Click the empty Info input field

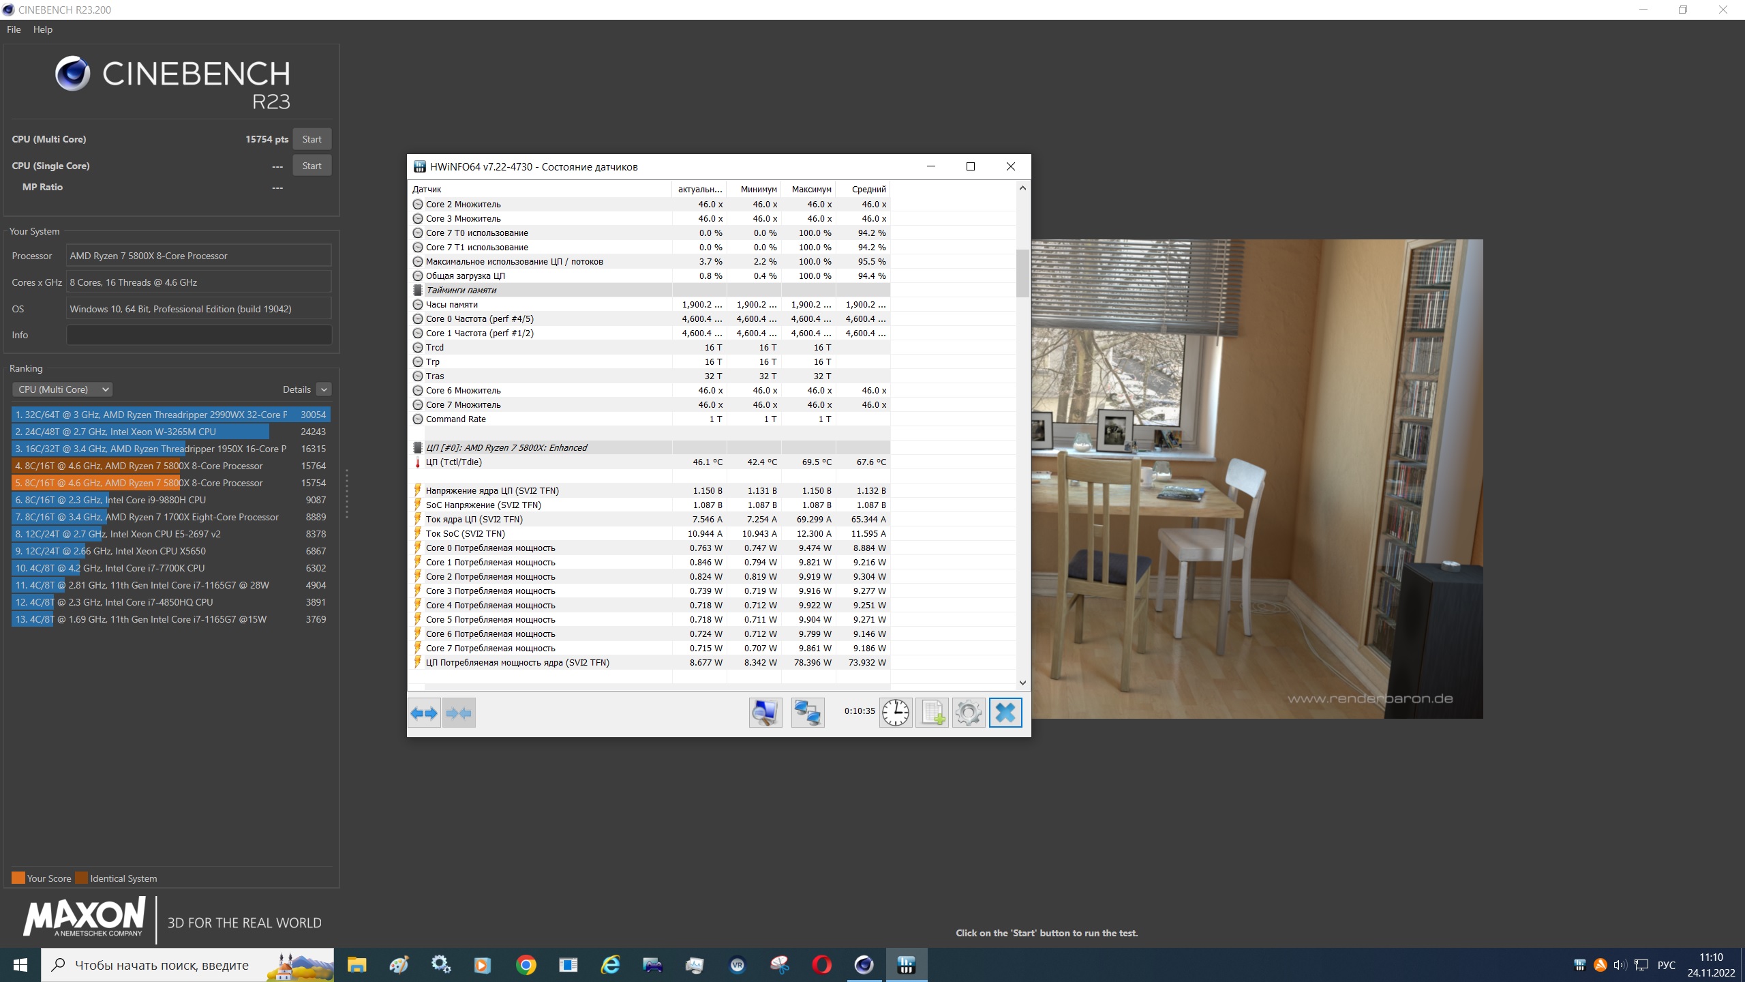pyautogui.click(x=198, y=335)
